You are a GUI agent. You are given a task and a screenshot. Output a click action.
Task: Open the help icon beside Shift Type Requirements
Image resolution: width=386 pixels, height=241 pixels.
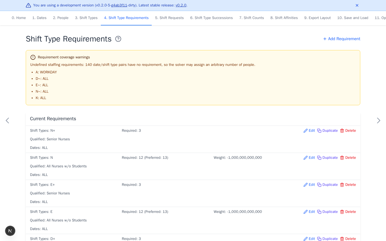pos(118,39)
